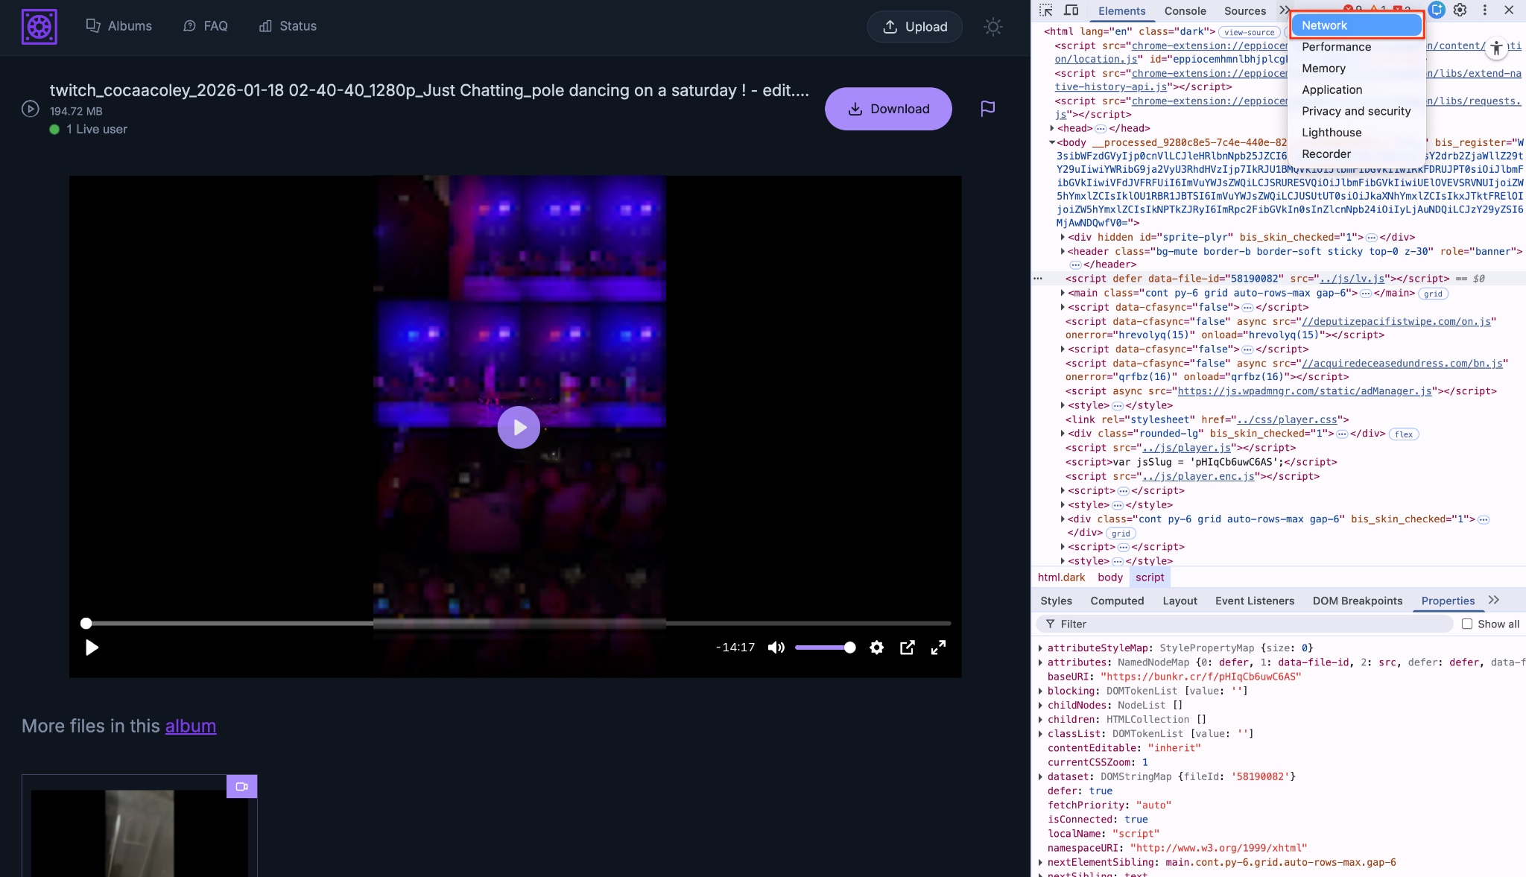Screen dimensions: 1526x877
Task: Open the video player settings gear
Action: coord(876,648)
